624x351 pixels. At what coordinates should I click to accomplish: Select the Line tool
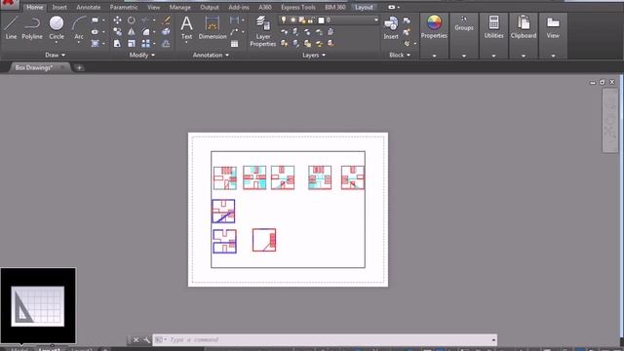coord(11,28)
